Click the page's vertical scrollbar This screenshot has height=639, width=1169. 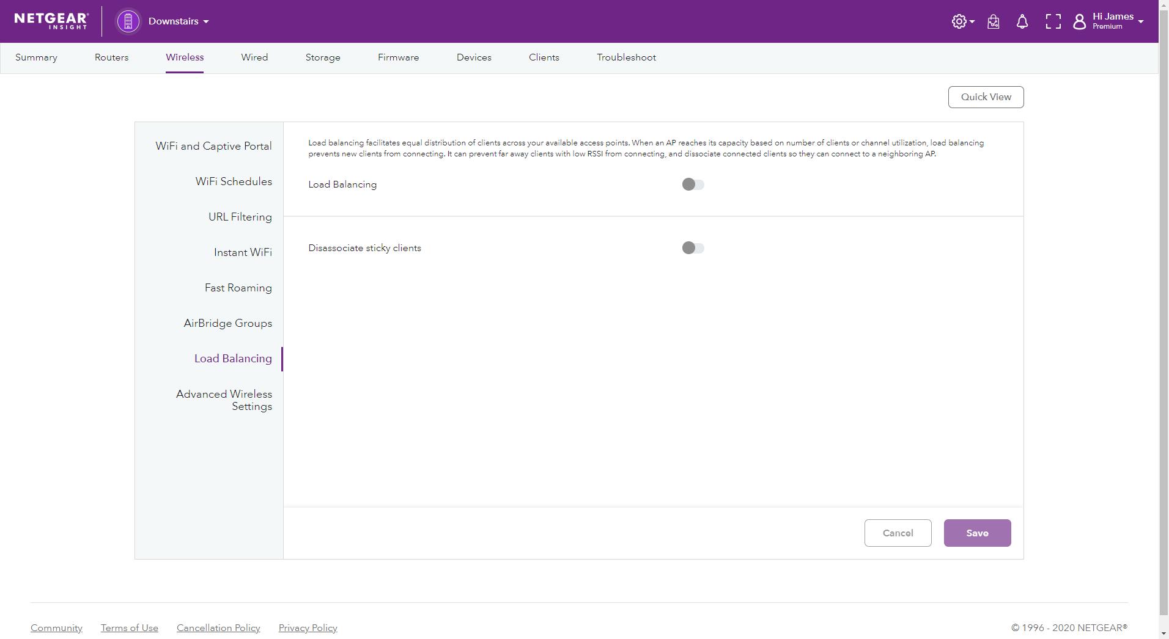pyautogui.click(x=1163, y=305)
